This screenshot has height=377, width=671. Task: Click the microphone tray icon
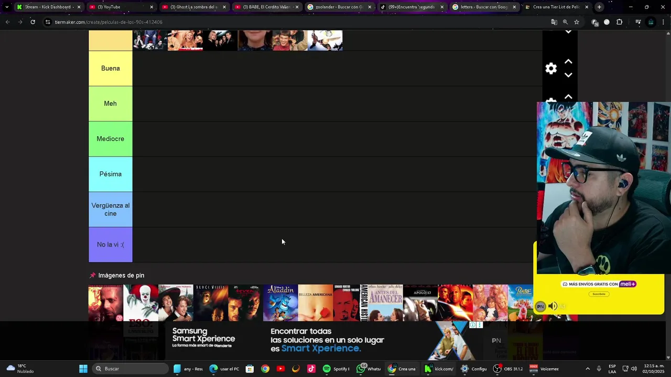tap(599, 369)
